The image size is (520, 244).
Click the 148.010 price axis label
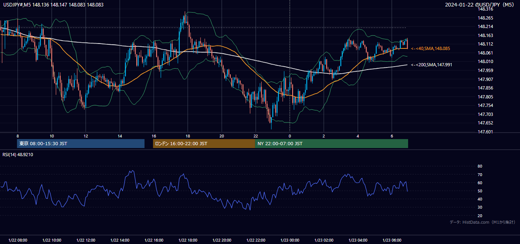pyautogui.click(x=486, y=61)
